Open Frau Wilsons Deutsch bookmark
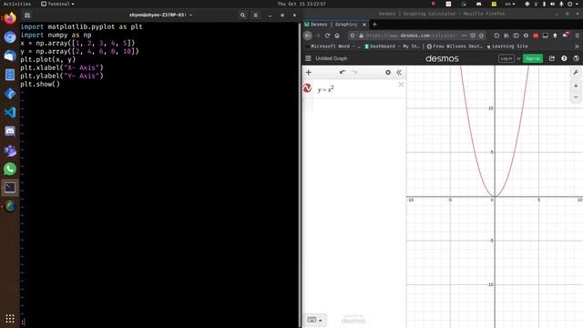This screenshot has width=583, height=328. tap(455, 46)
